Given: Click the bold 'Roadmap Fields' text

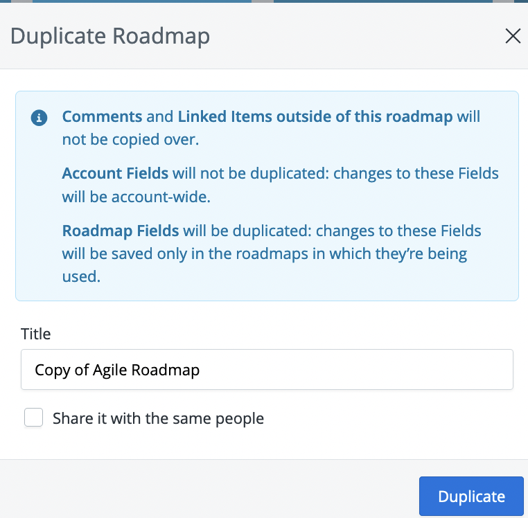Looking at the screenshot, I should 121,231.
